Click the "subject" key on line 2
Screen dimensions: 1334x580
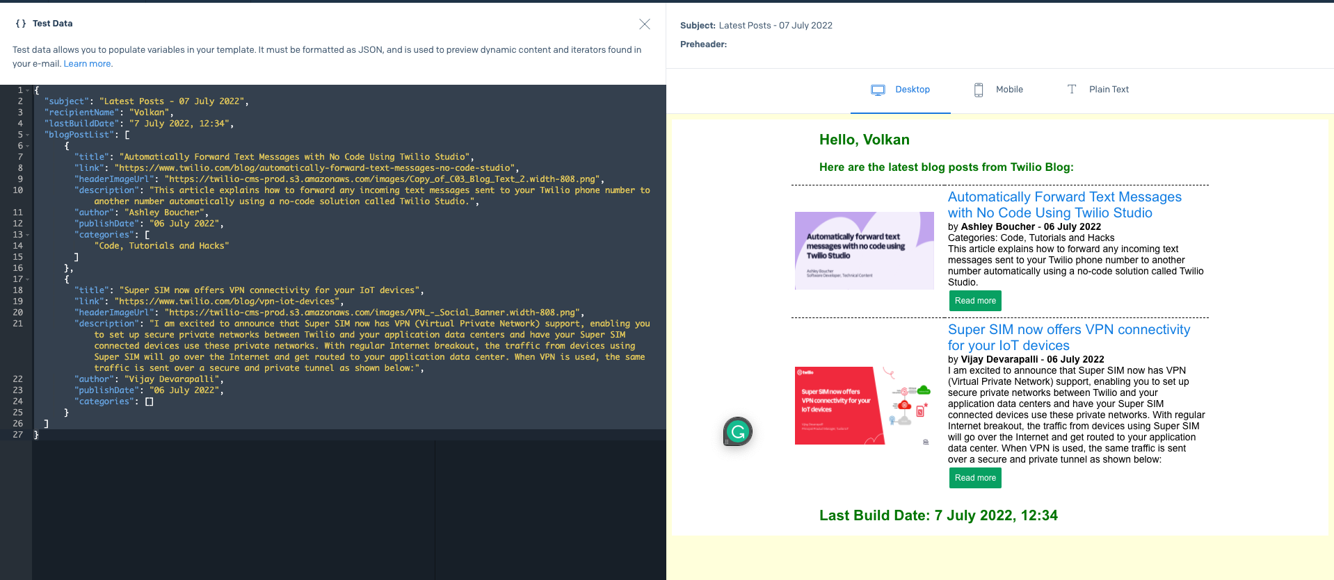click(x=67, y=101)
